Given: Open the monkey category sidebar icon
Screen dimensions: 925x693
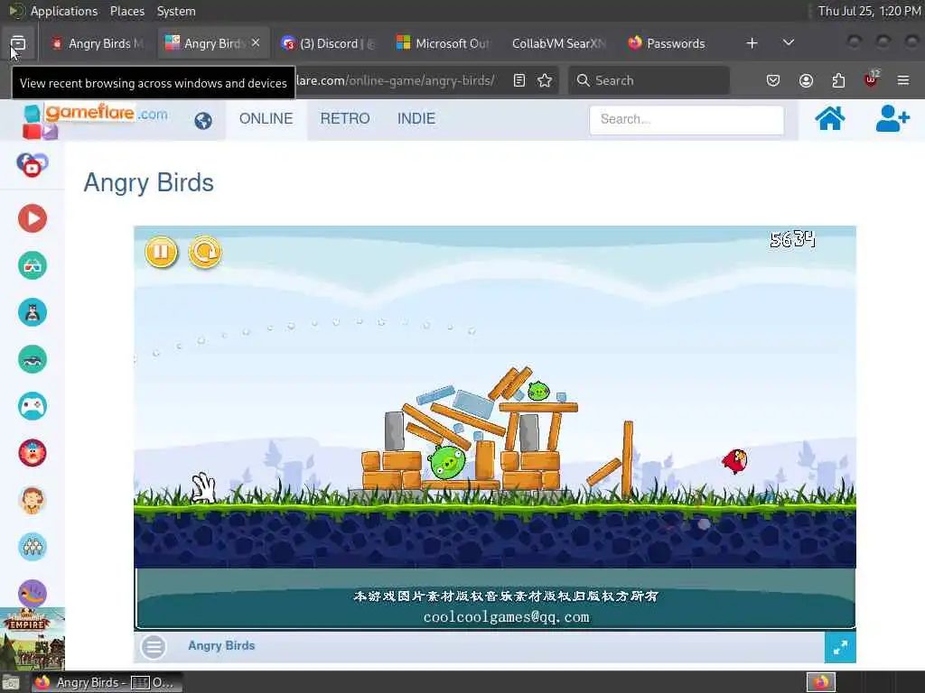Looking at the screenshot, I should [33, 500].
